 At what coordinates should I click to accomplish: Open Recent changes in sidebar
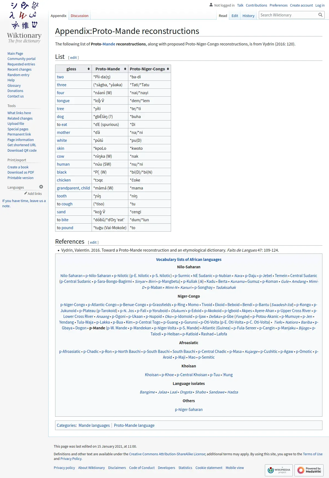click(x=19, y=69)
